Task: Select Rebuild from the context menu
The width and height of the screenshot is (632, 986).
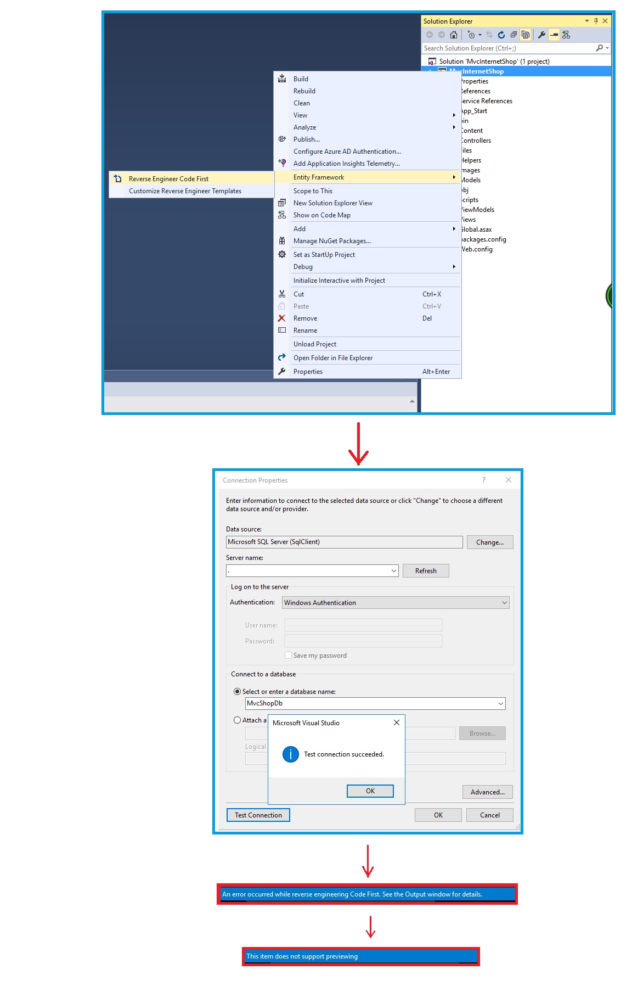Action: pyautogui.click(x=367, y=91)
